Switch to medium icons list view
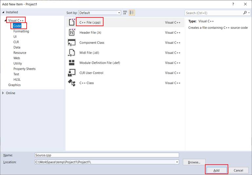The image size is (252, 175). (132, 13)
